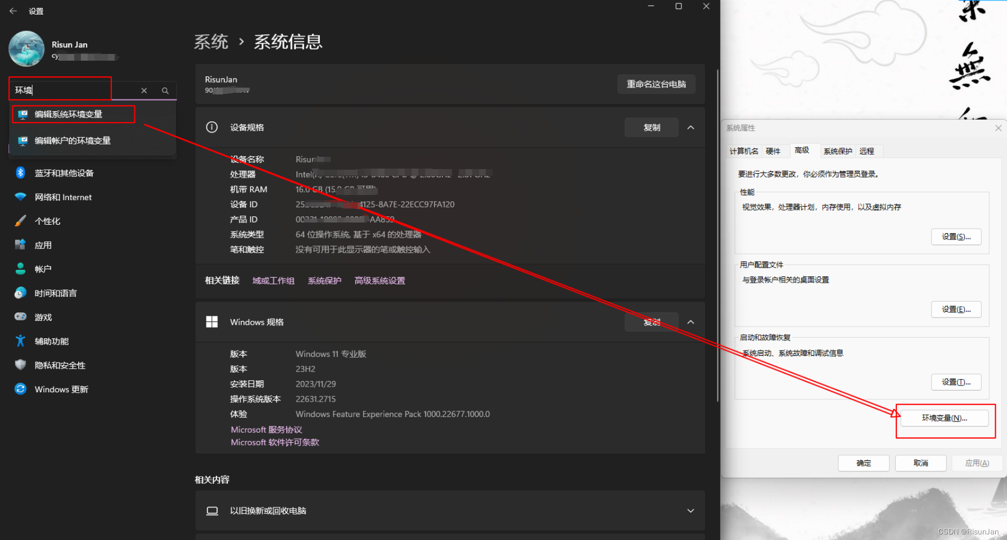Click 环境变量(N) button

tap(945, 418)
